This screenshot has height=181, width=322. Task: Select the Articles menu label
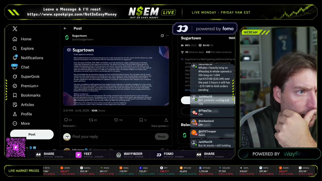[27, 105]
